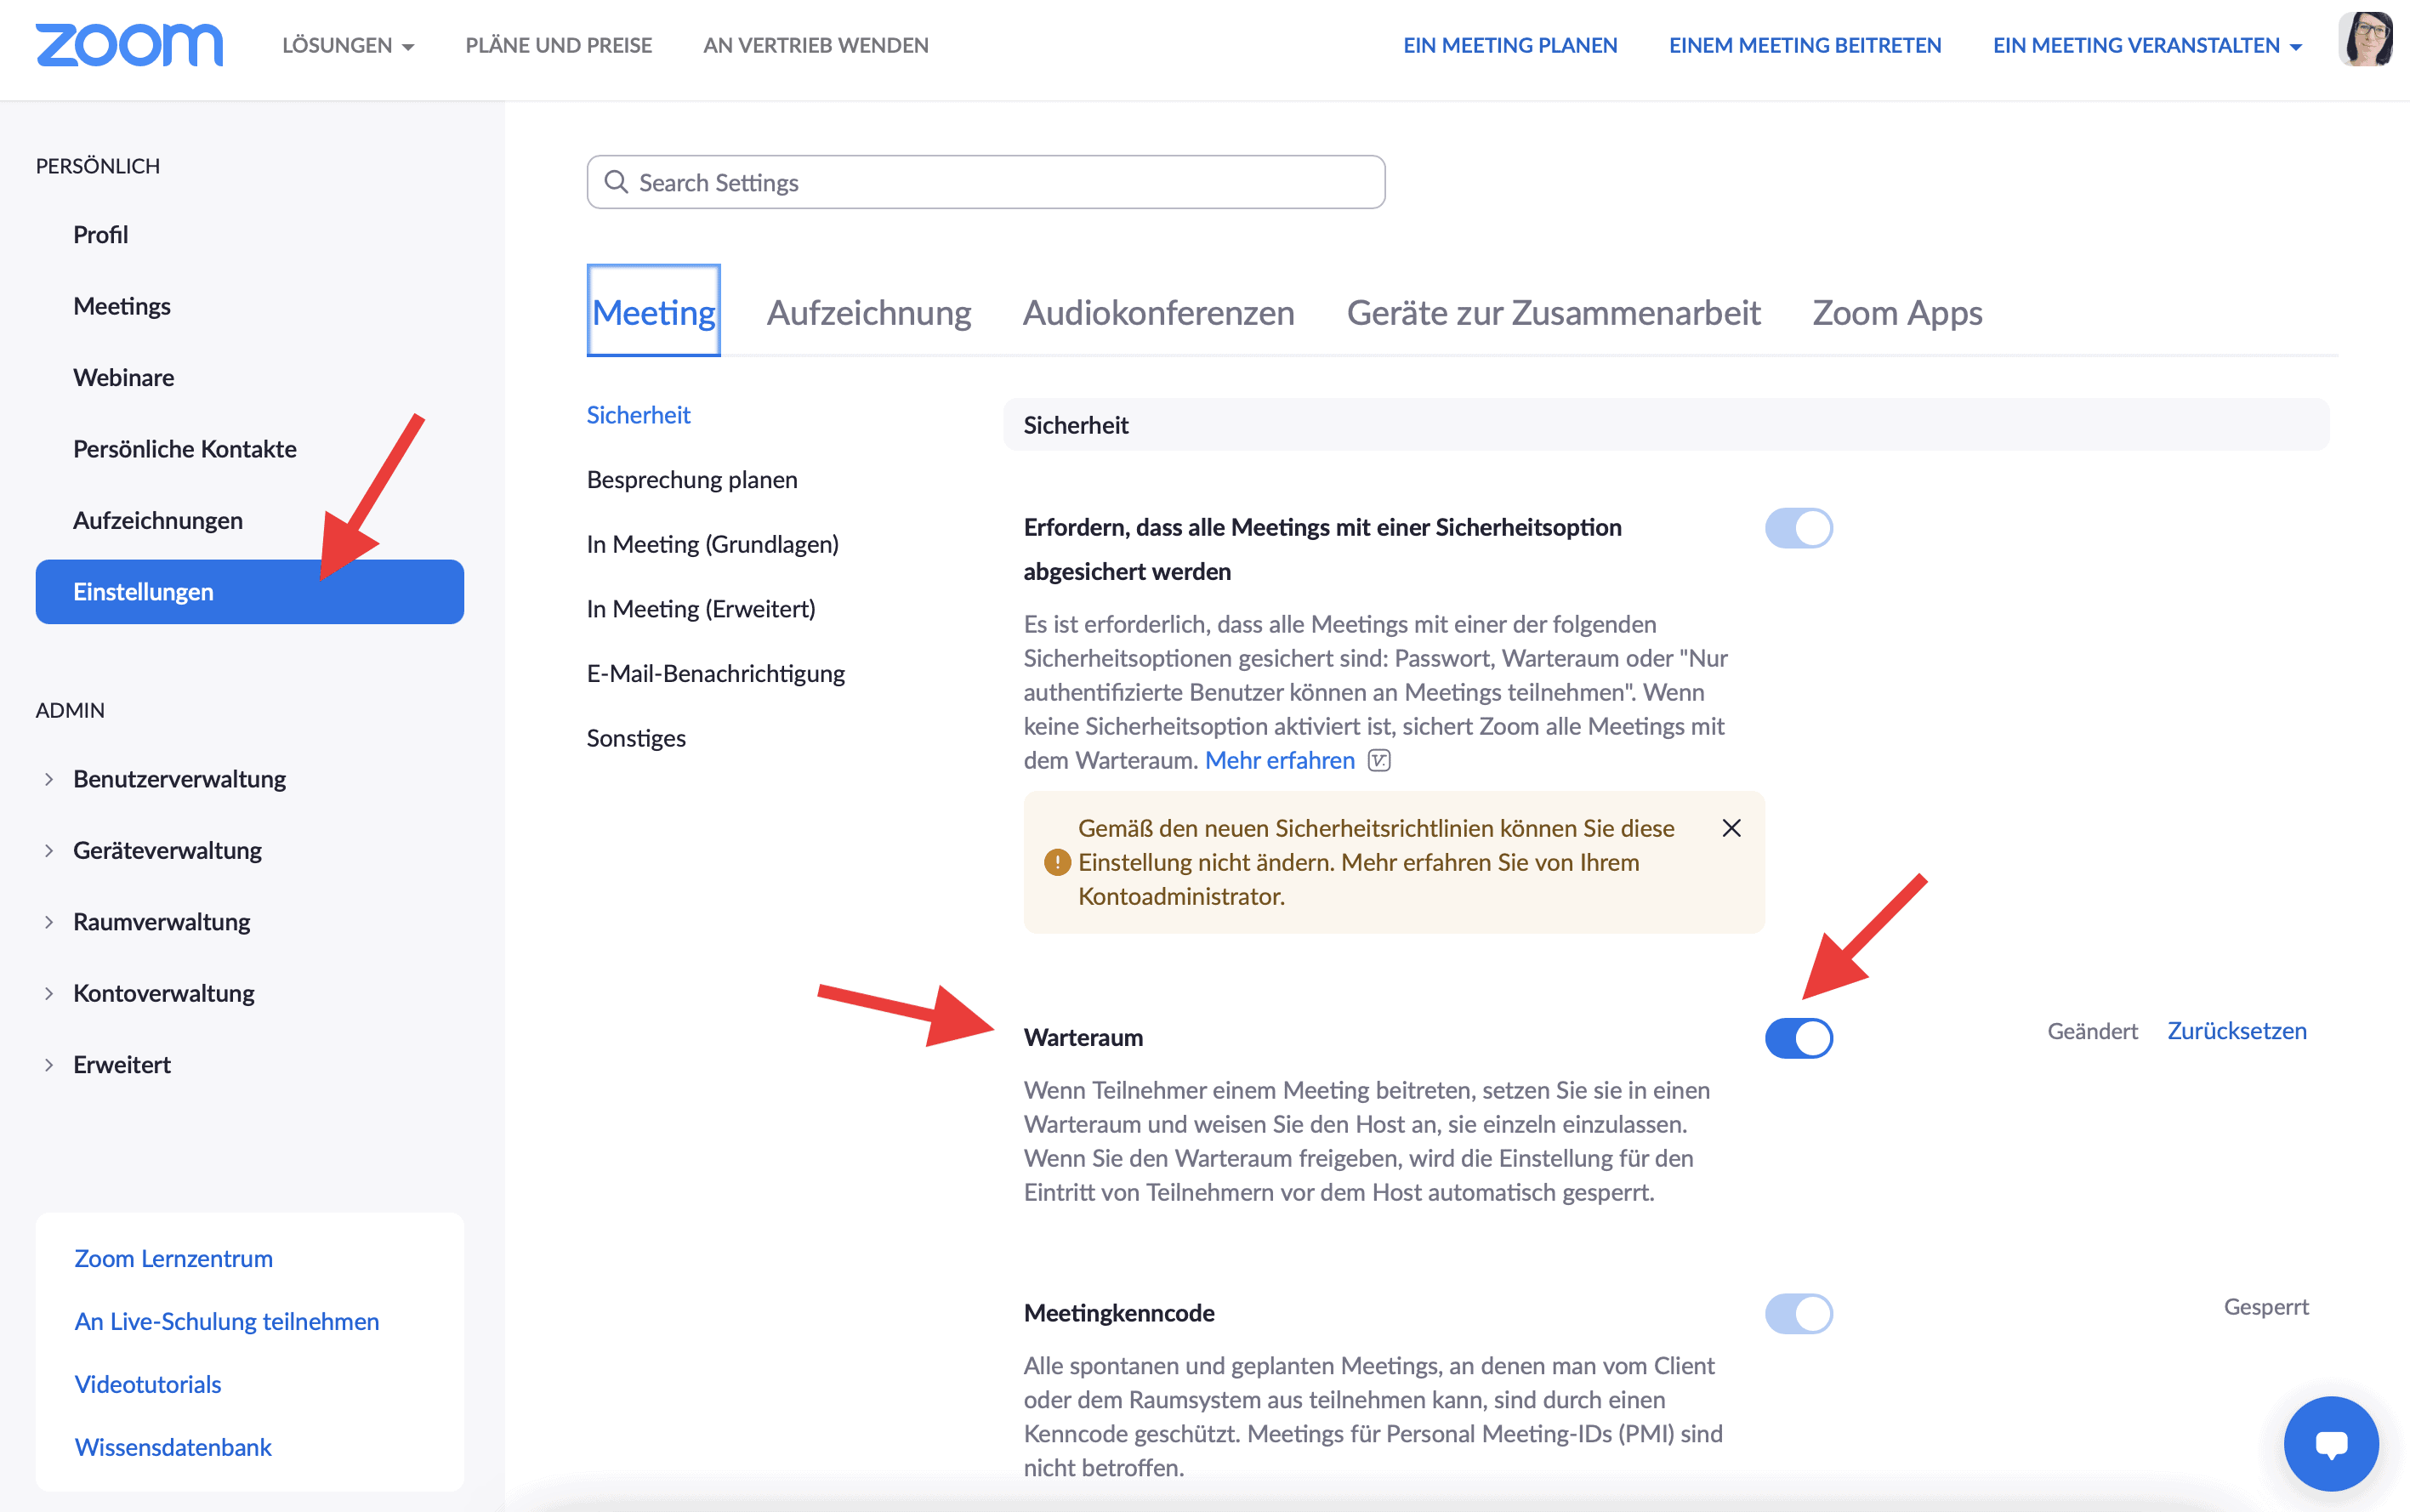
Task: Select the In Meeting Grundlagen menu item
Action: (713, 543)
